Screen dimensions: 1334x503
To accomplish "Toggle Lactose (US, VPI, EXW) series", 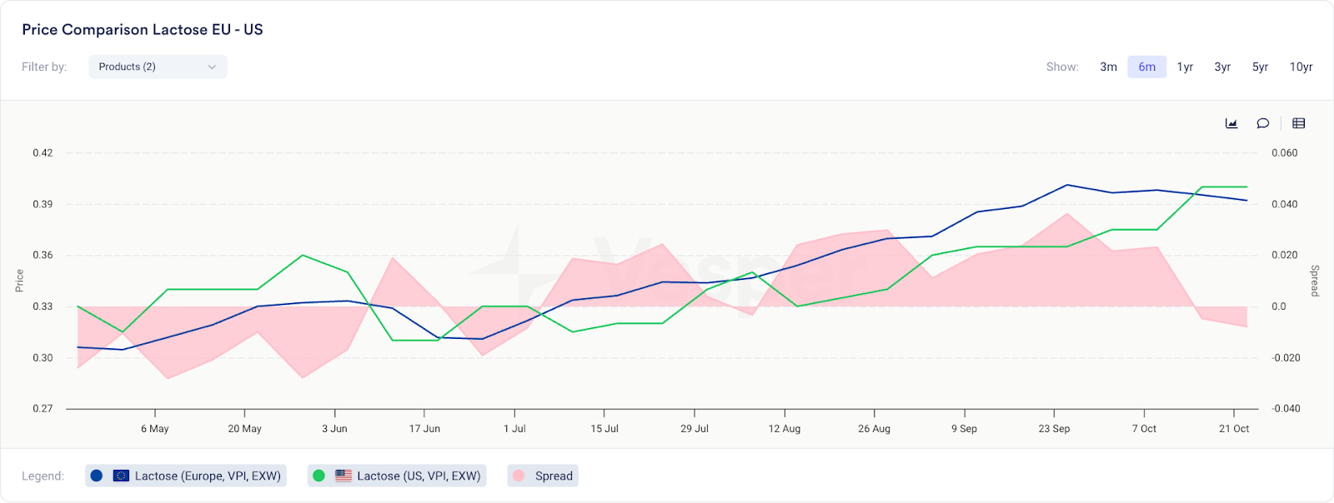I will pyautogui.click(x=419, y=476).
